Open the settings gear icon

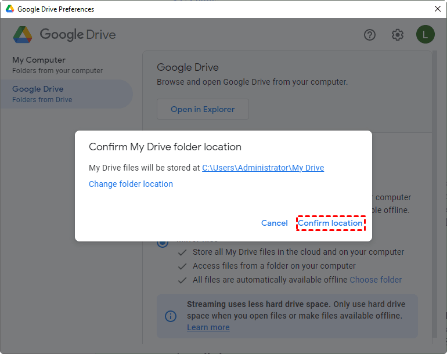398,35
